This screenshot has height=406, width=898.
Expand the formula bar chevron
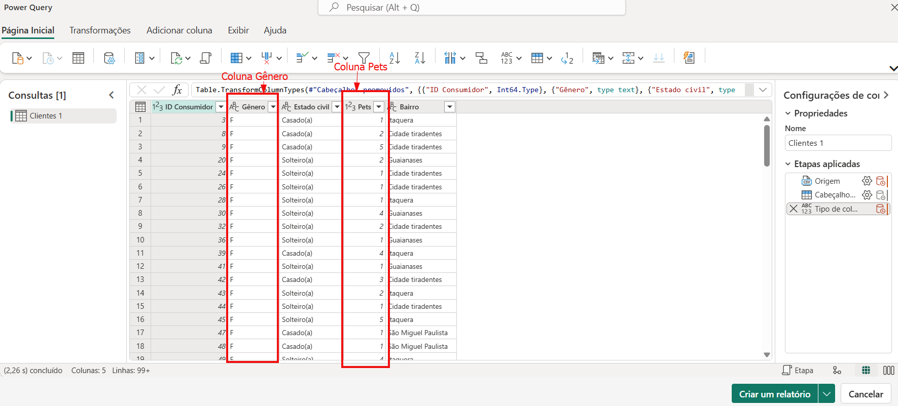(x=763, y=90)
